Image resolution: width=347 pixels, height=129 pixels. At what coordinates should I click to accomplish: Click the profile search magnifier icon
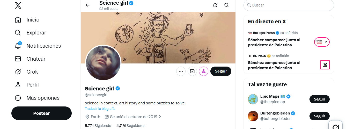227,5
